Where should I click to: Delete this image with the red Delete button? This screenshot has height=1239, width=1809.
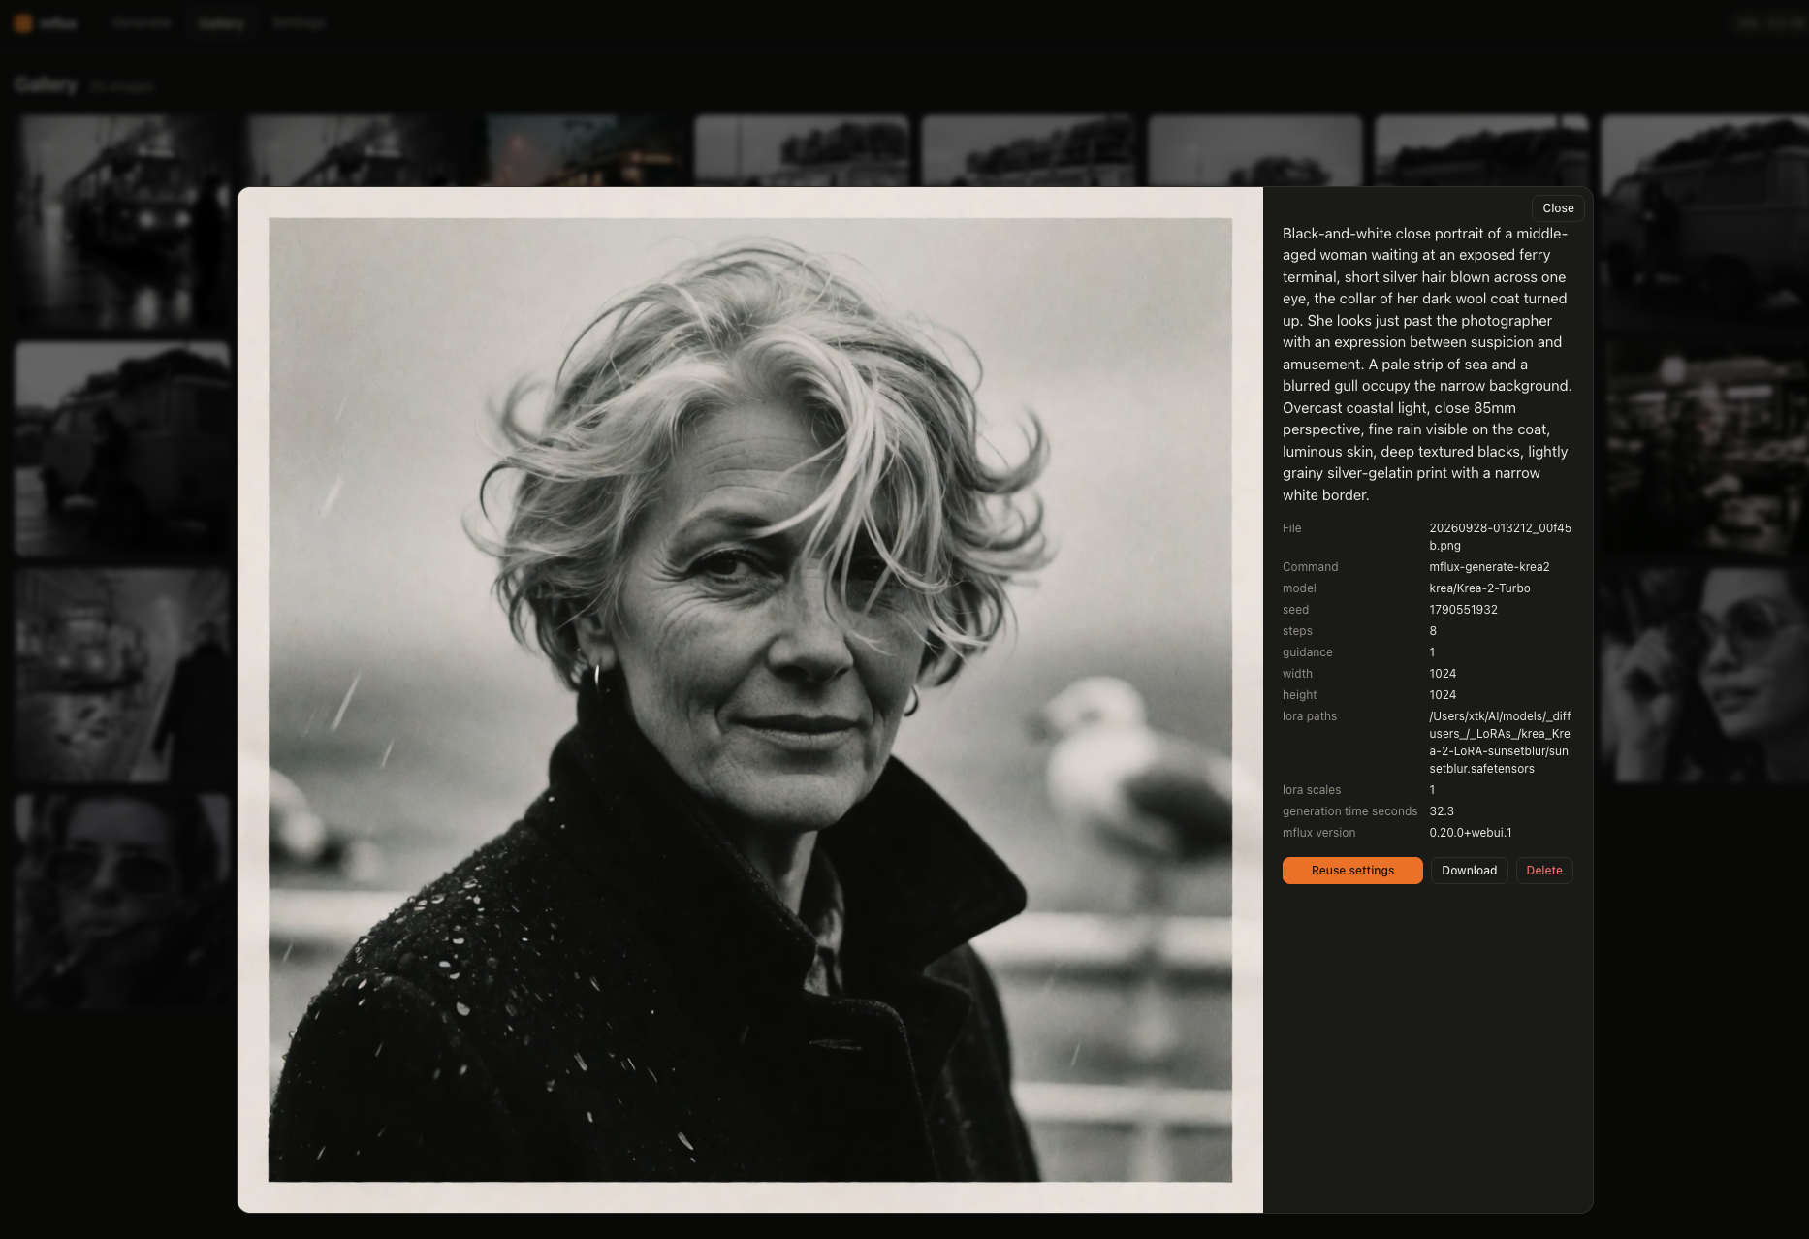(x=1544, y=871)
